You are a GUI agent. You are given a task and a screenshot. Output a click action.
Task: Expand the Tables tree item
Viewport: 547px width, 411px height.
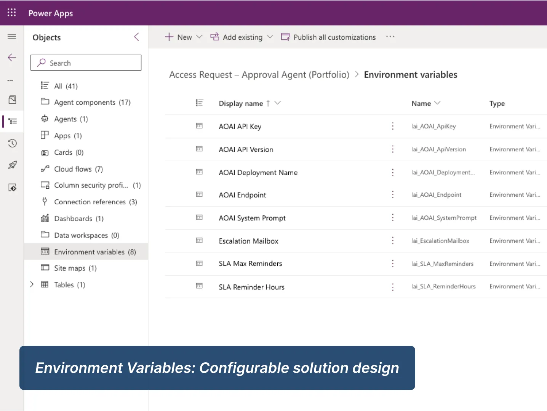coord(32,284)
